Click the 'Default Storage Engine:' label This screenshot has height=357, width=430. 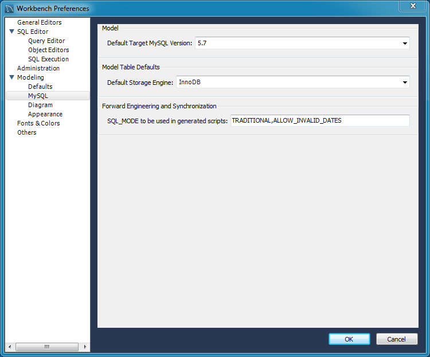pos(140,83)
